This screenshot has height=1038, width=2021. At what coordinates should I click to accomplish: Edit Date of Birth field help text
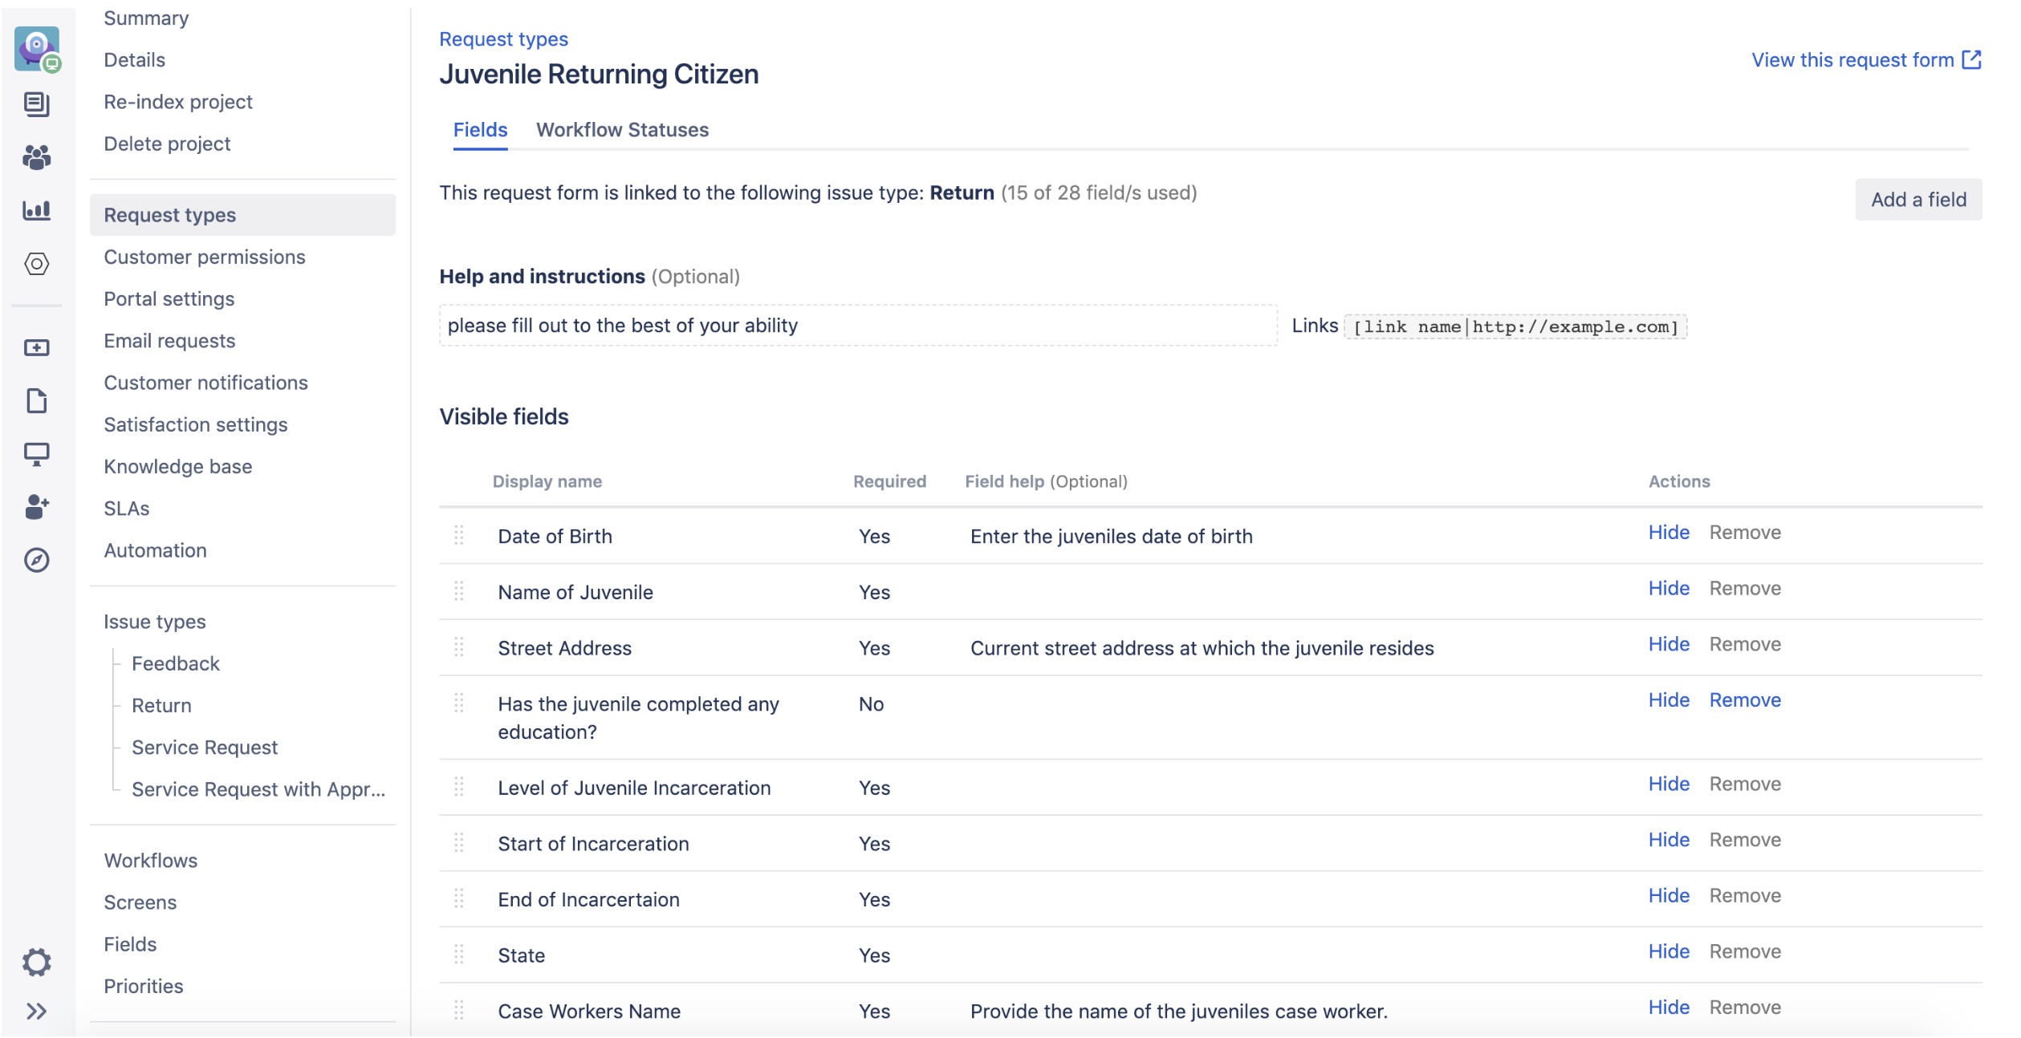coord(1111,537)
